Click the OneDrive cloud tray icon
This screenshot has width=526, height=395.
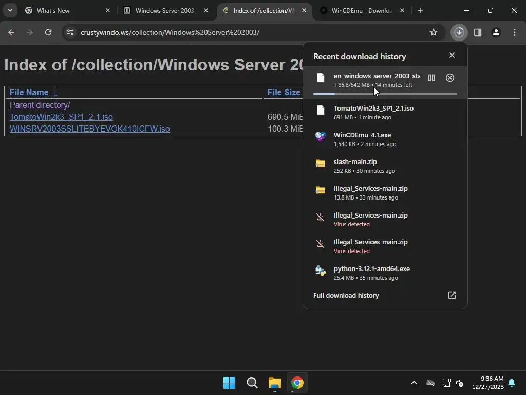tap(430, 383)
